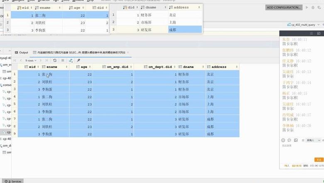The image size is (324, 183).
Task: Open the 9 rows page size dropdown
Action: 31,60
